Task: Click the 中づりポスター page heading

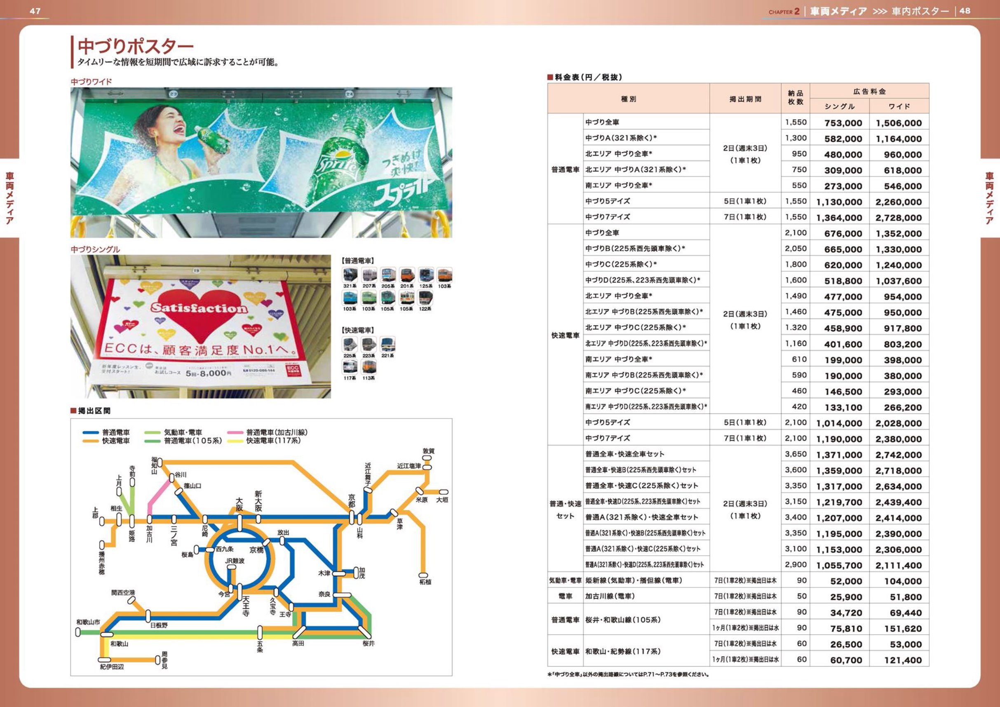Action: (x=136, y=46)
